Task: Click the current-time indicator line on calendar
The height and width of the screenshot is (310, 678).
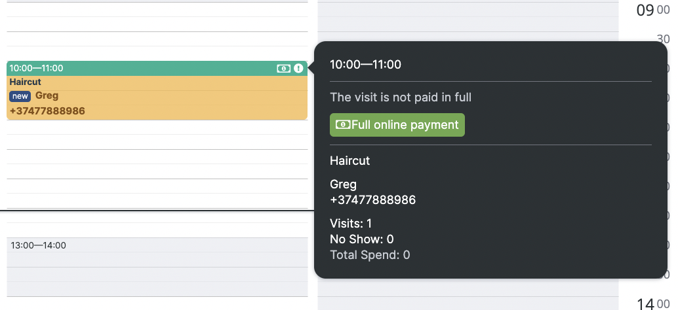Action: pos(157,211)
